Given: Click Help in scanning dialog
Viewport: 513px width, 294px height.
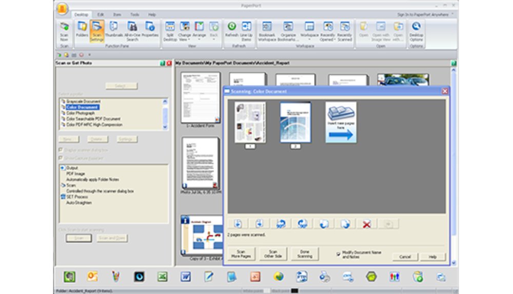Looking at the screenshot, I should (x=432, y=257).
